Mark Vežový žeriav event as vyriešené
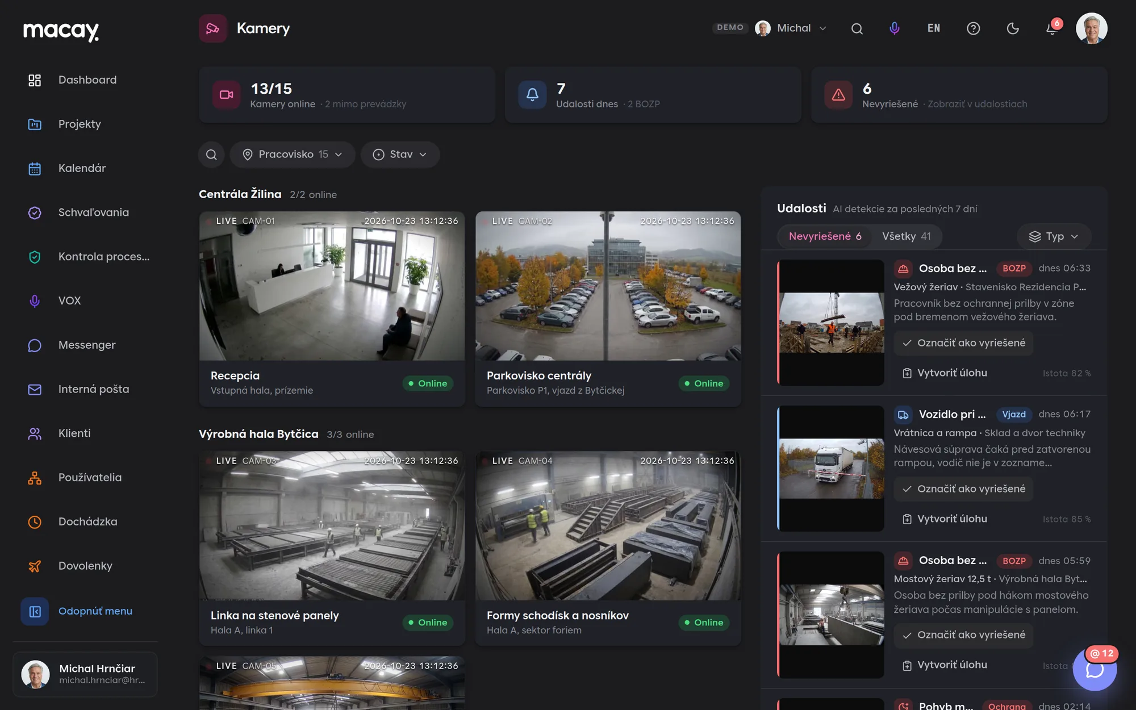 click(963, 343)
